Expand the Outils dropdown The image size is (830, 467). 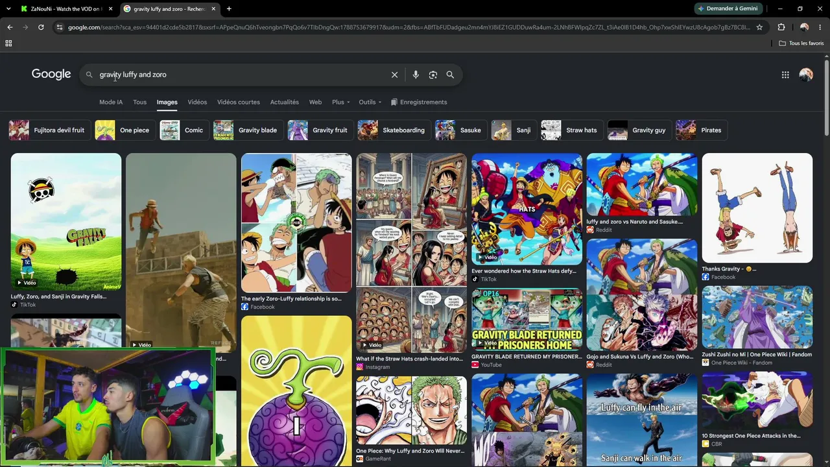[x=370, y=102]
